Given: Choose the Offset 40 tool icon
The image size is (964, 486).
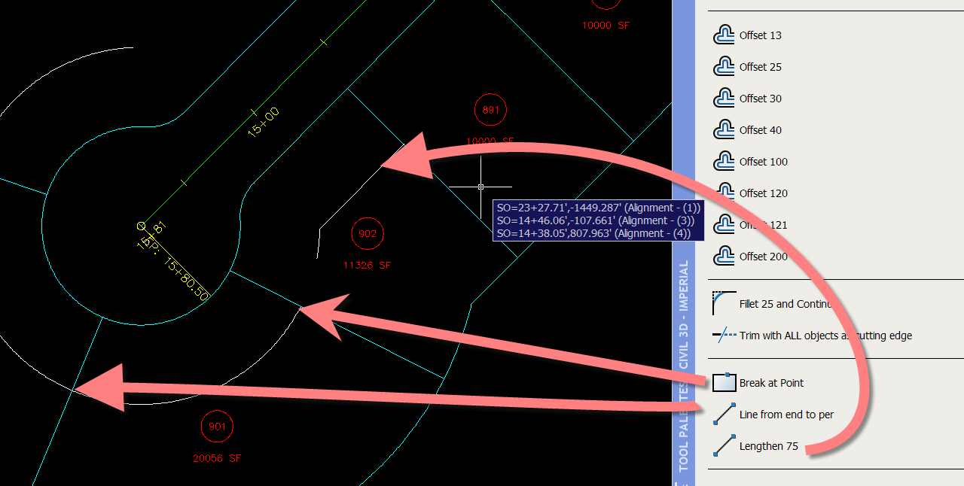Looking at the screenshot, I should coord(724,130).
